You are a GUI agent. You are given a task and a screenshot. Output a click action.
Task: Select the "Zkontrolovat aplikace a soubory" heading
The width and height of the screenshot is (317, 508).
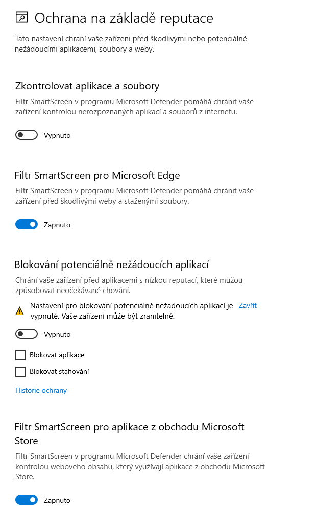(87, 86)
